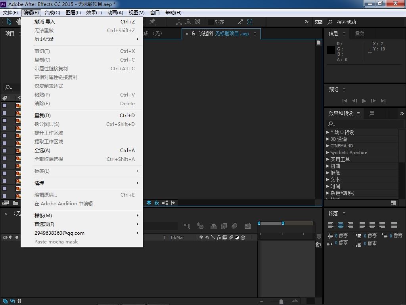This screenshot has width=406, height=305.
Task: Open the 文件(F) menu
Action: pyautogui.click(x=10, y=12)
